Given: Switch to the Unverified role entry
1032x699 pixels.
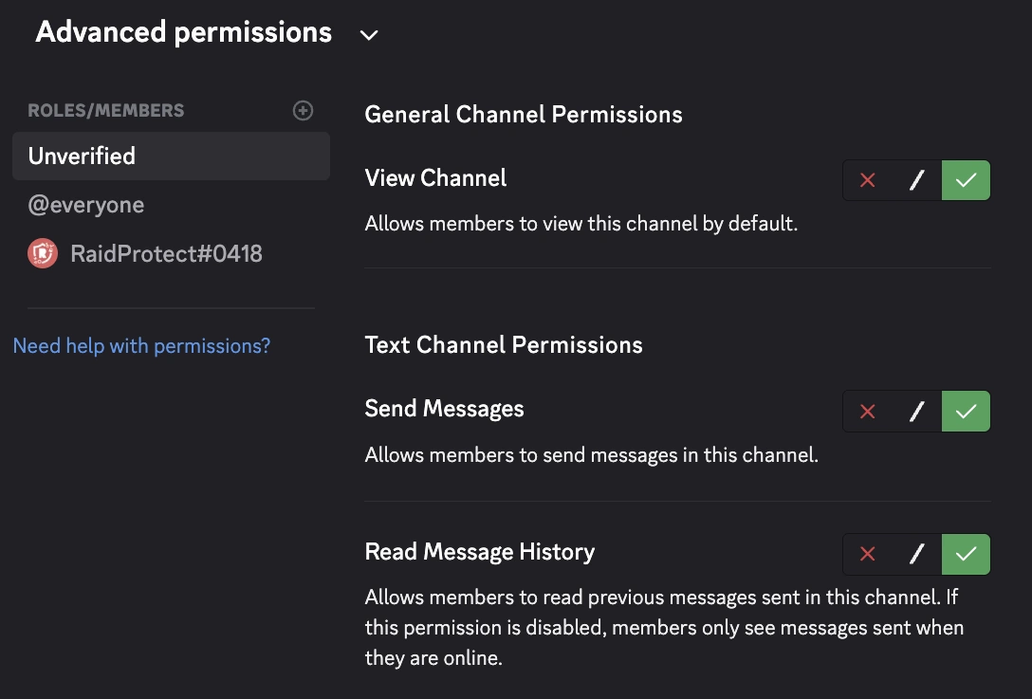Looking at the screenshot, I should coord(81,156).
